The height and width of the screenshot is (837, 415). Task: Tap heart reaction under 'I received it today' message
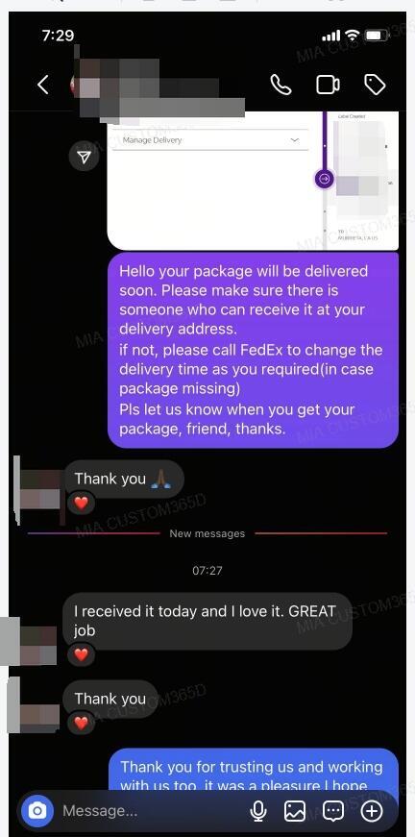pos(81,653)
